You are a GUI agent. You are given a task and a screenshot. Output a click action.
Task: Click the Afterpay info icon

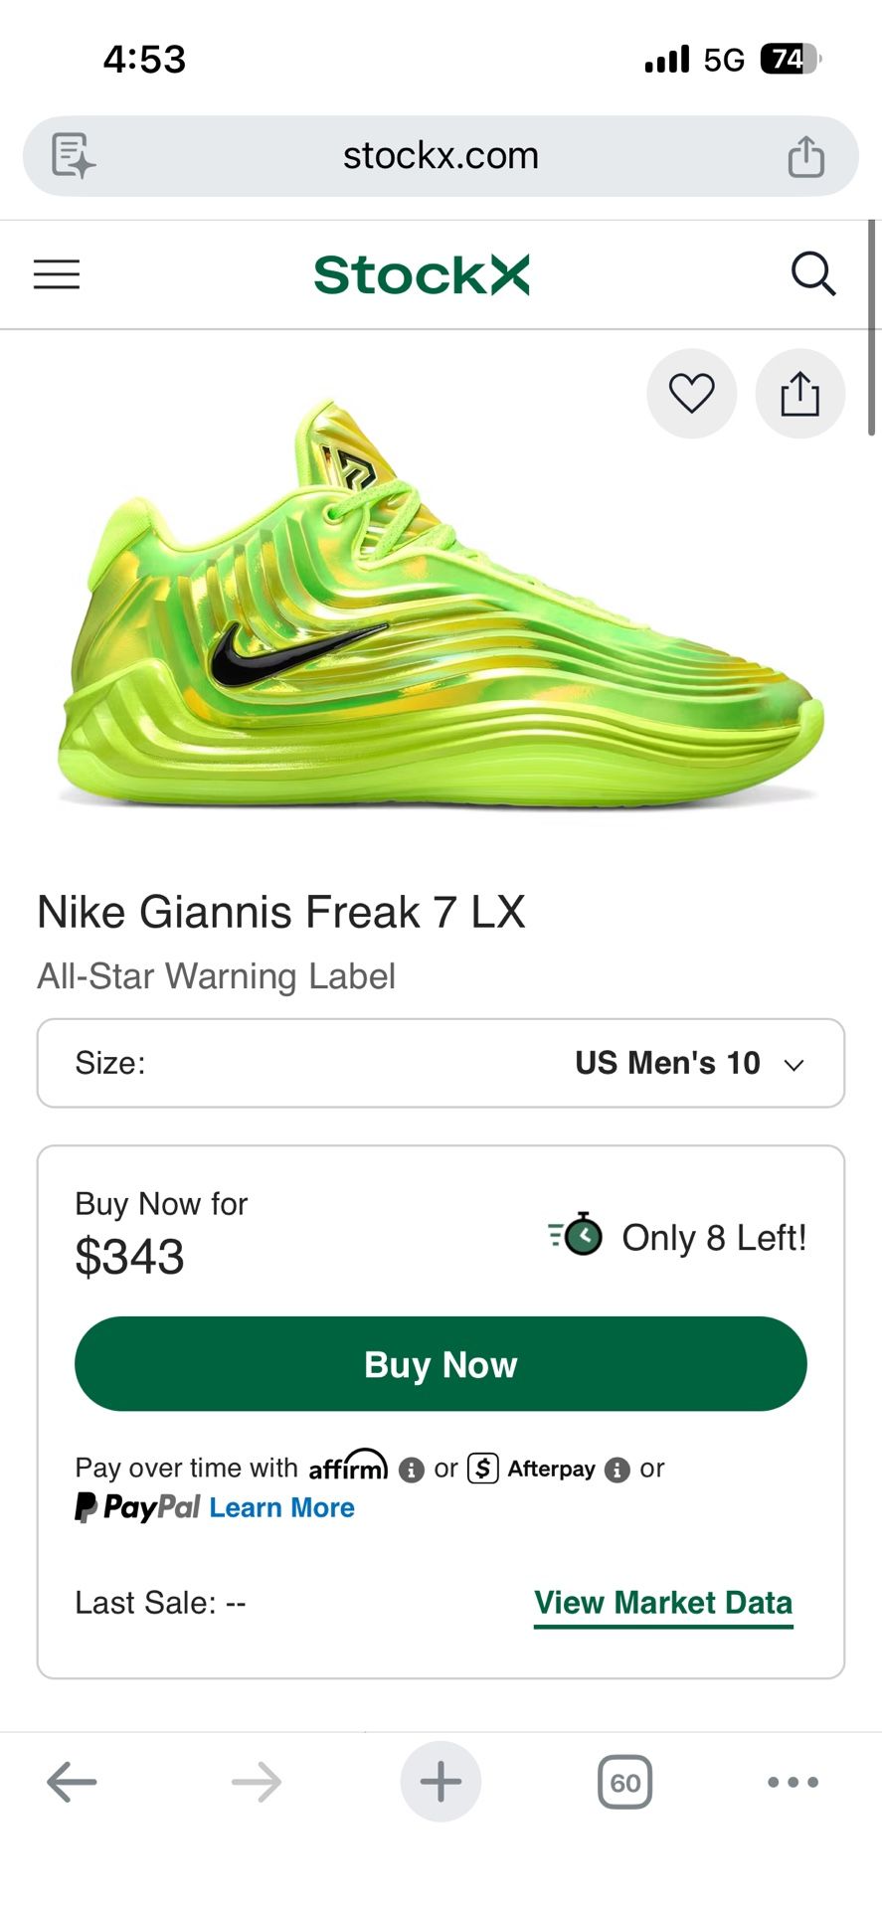point(617,1470)
